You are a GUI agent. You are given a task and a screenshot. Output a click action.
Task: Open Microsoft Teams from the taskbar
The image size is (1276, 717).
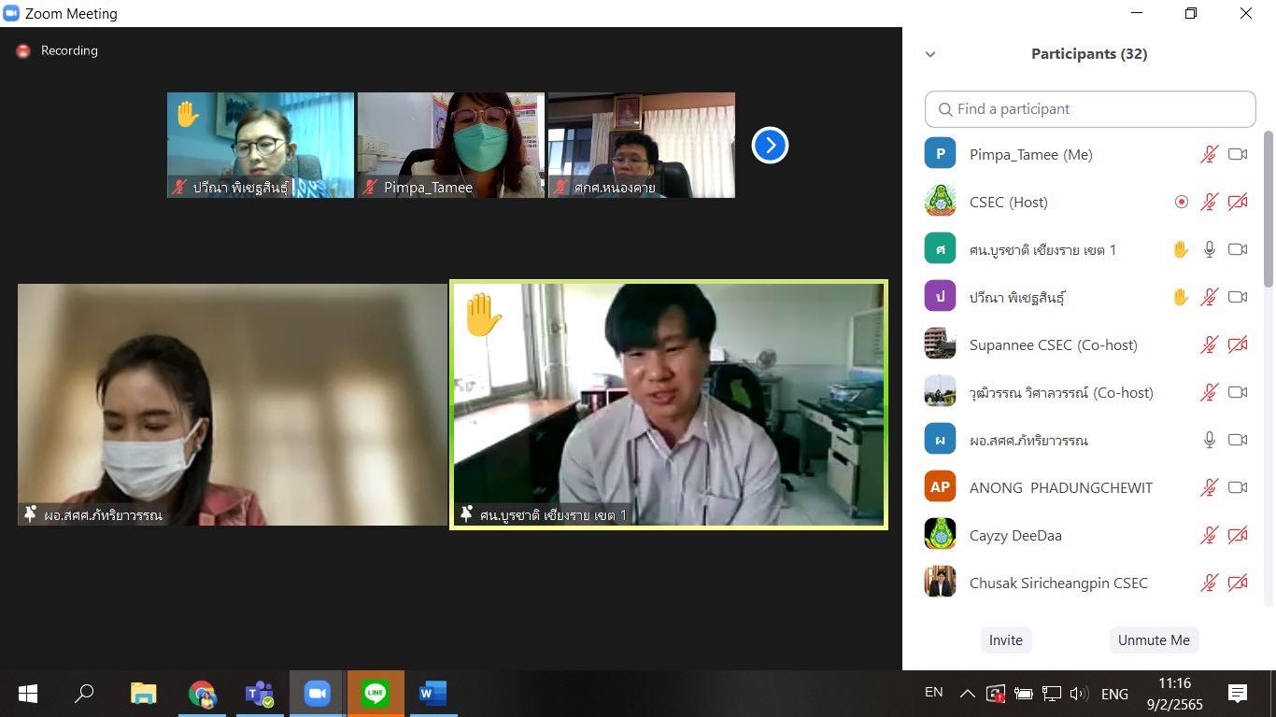[259, 694]
